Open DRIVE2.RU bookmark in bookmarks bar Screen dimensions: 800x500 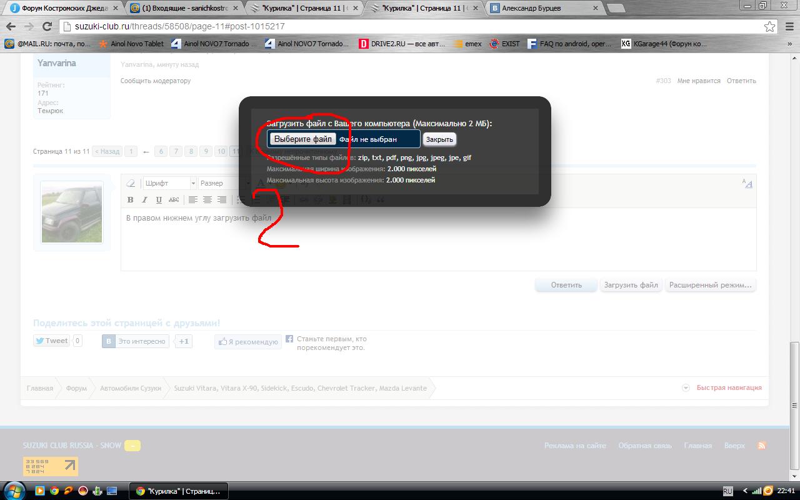click(401, 44)
